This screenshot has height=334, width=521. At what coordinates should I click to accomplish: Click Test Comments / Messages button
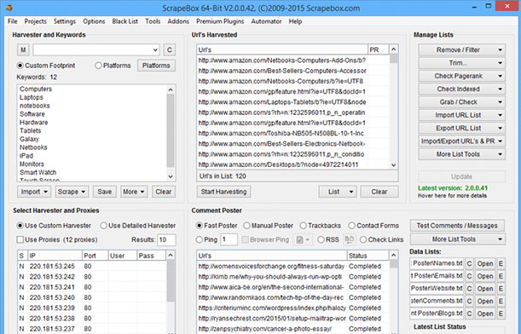(x=457, y=226)
